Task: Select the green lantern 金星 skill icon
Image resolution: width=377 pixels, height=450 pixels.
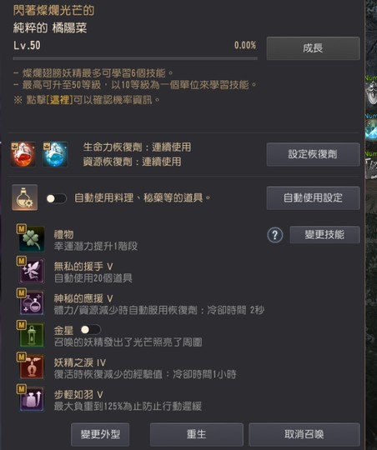Action: 32,335
